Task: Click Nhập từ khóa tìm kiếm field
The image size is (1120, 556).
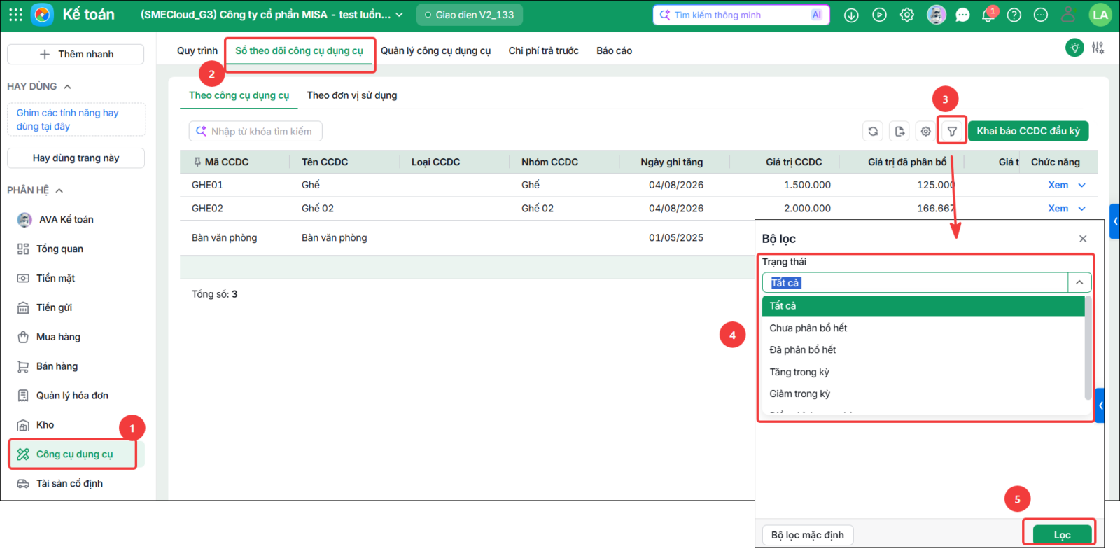Action: [255, 131]
